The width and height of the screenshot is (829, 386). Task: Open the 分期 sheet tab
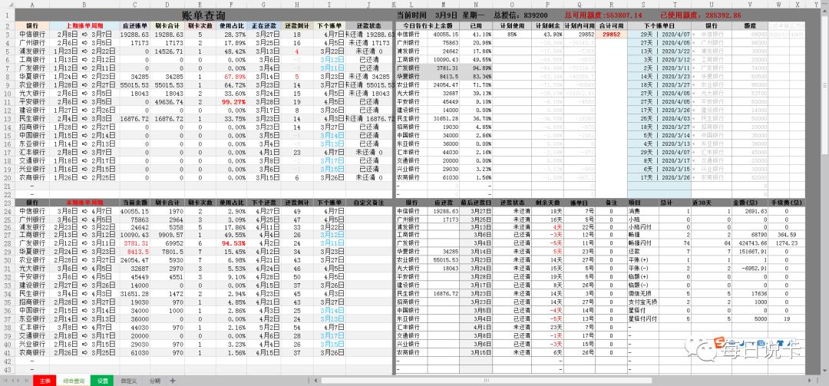[154, 381]
